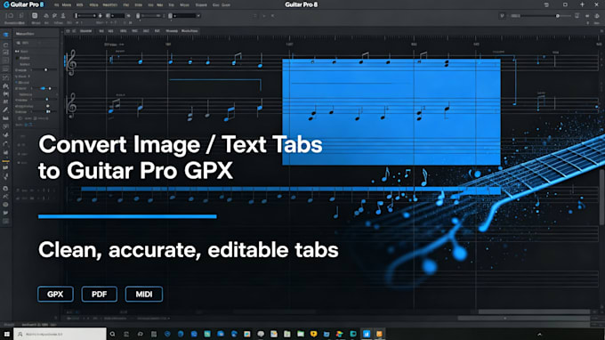The image size is (605, 340).
Task: Open the chat bubble icon on the taskbar
Action: tap(261, 334)
